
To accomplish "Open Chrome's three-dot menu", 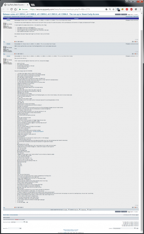I will [140, 9].
